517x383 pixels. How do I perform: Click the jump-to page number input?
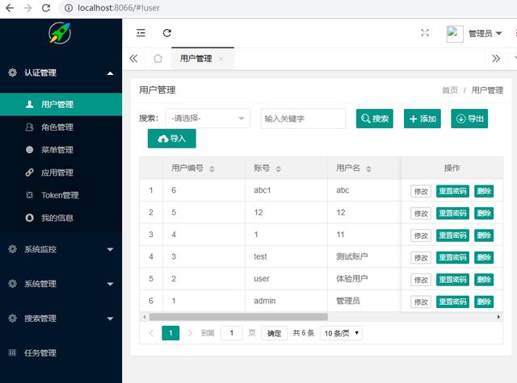(232, 333)
